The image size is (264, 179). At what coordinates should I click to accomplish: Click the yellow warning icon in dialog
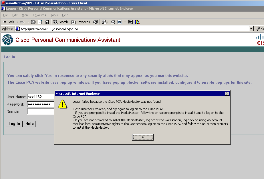point(63,104)
